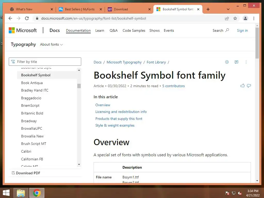Click the sidebar scroll down arrow
The image size is (264, 198).
point(79,164)
